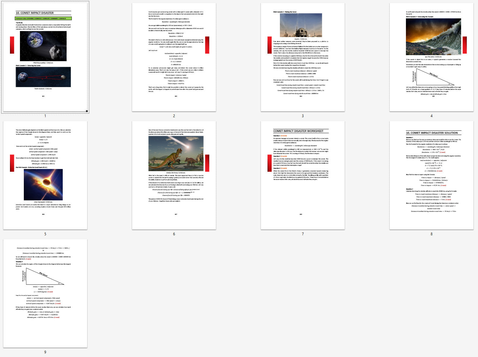Click the page number label 4
478x357 pixels.
click(x=432, y=116)
